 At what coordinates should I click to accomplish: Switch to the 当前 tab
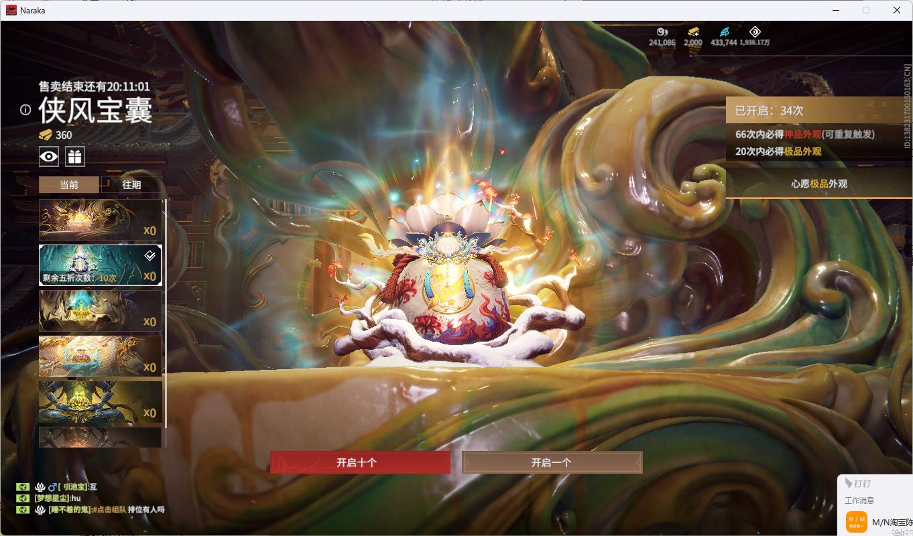(69, 185)
